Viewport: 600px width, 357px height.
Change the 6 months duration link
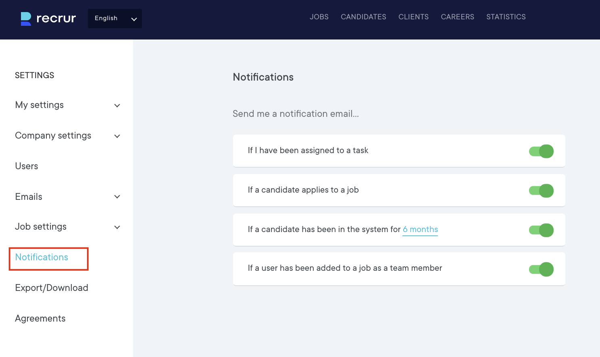tap(420, 229)
